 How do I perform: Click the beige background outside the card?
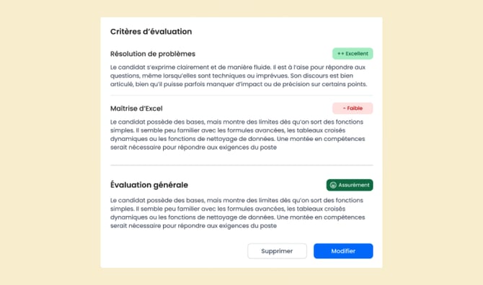49,142
